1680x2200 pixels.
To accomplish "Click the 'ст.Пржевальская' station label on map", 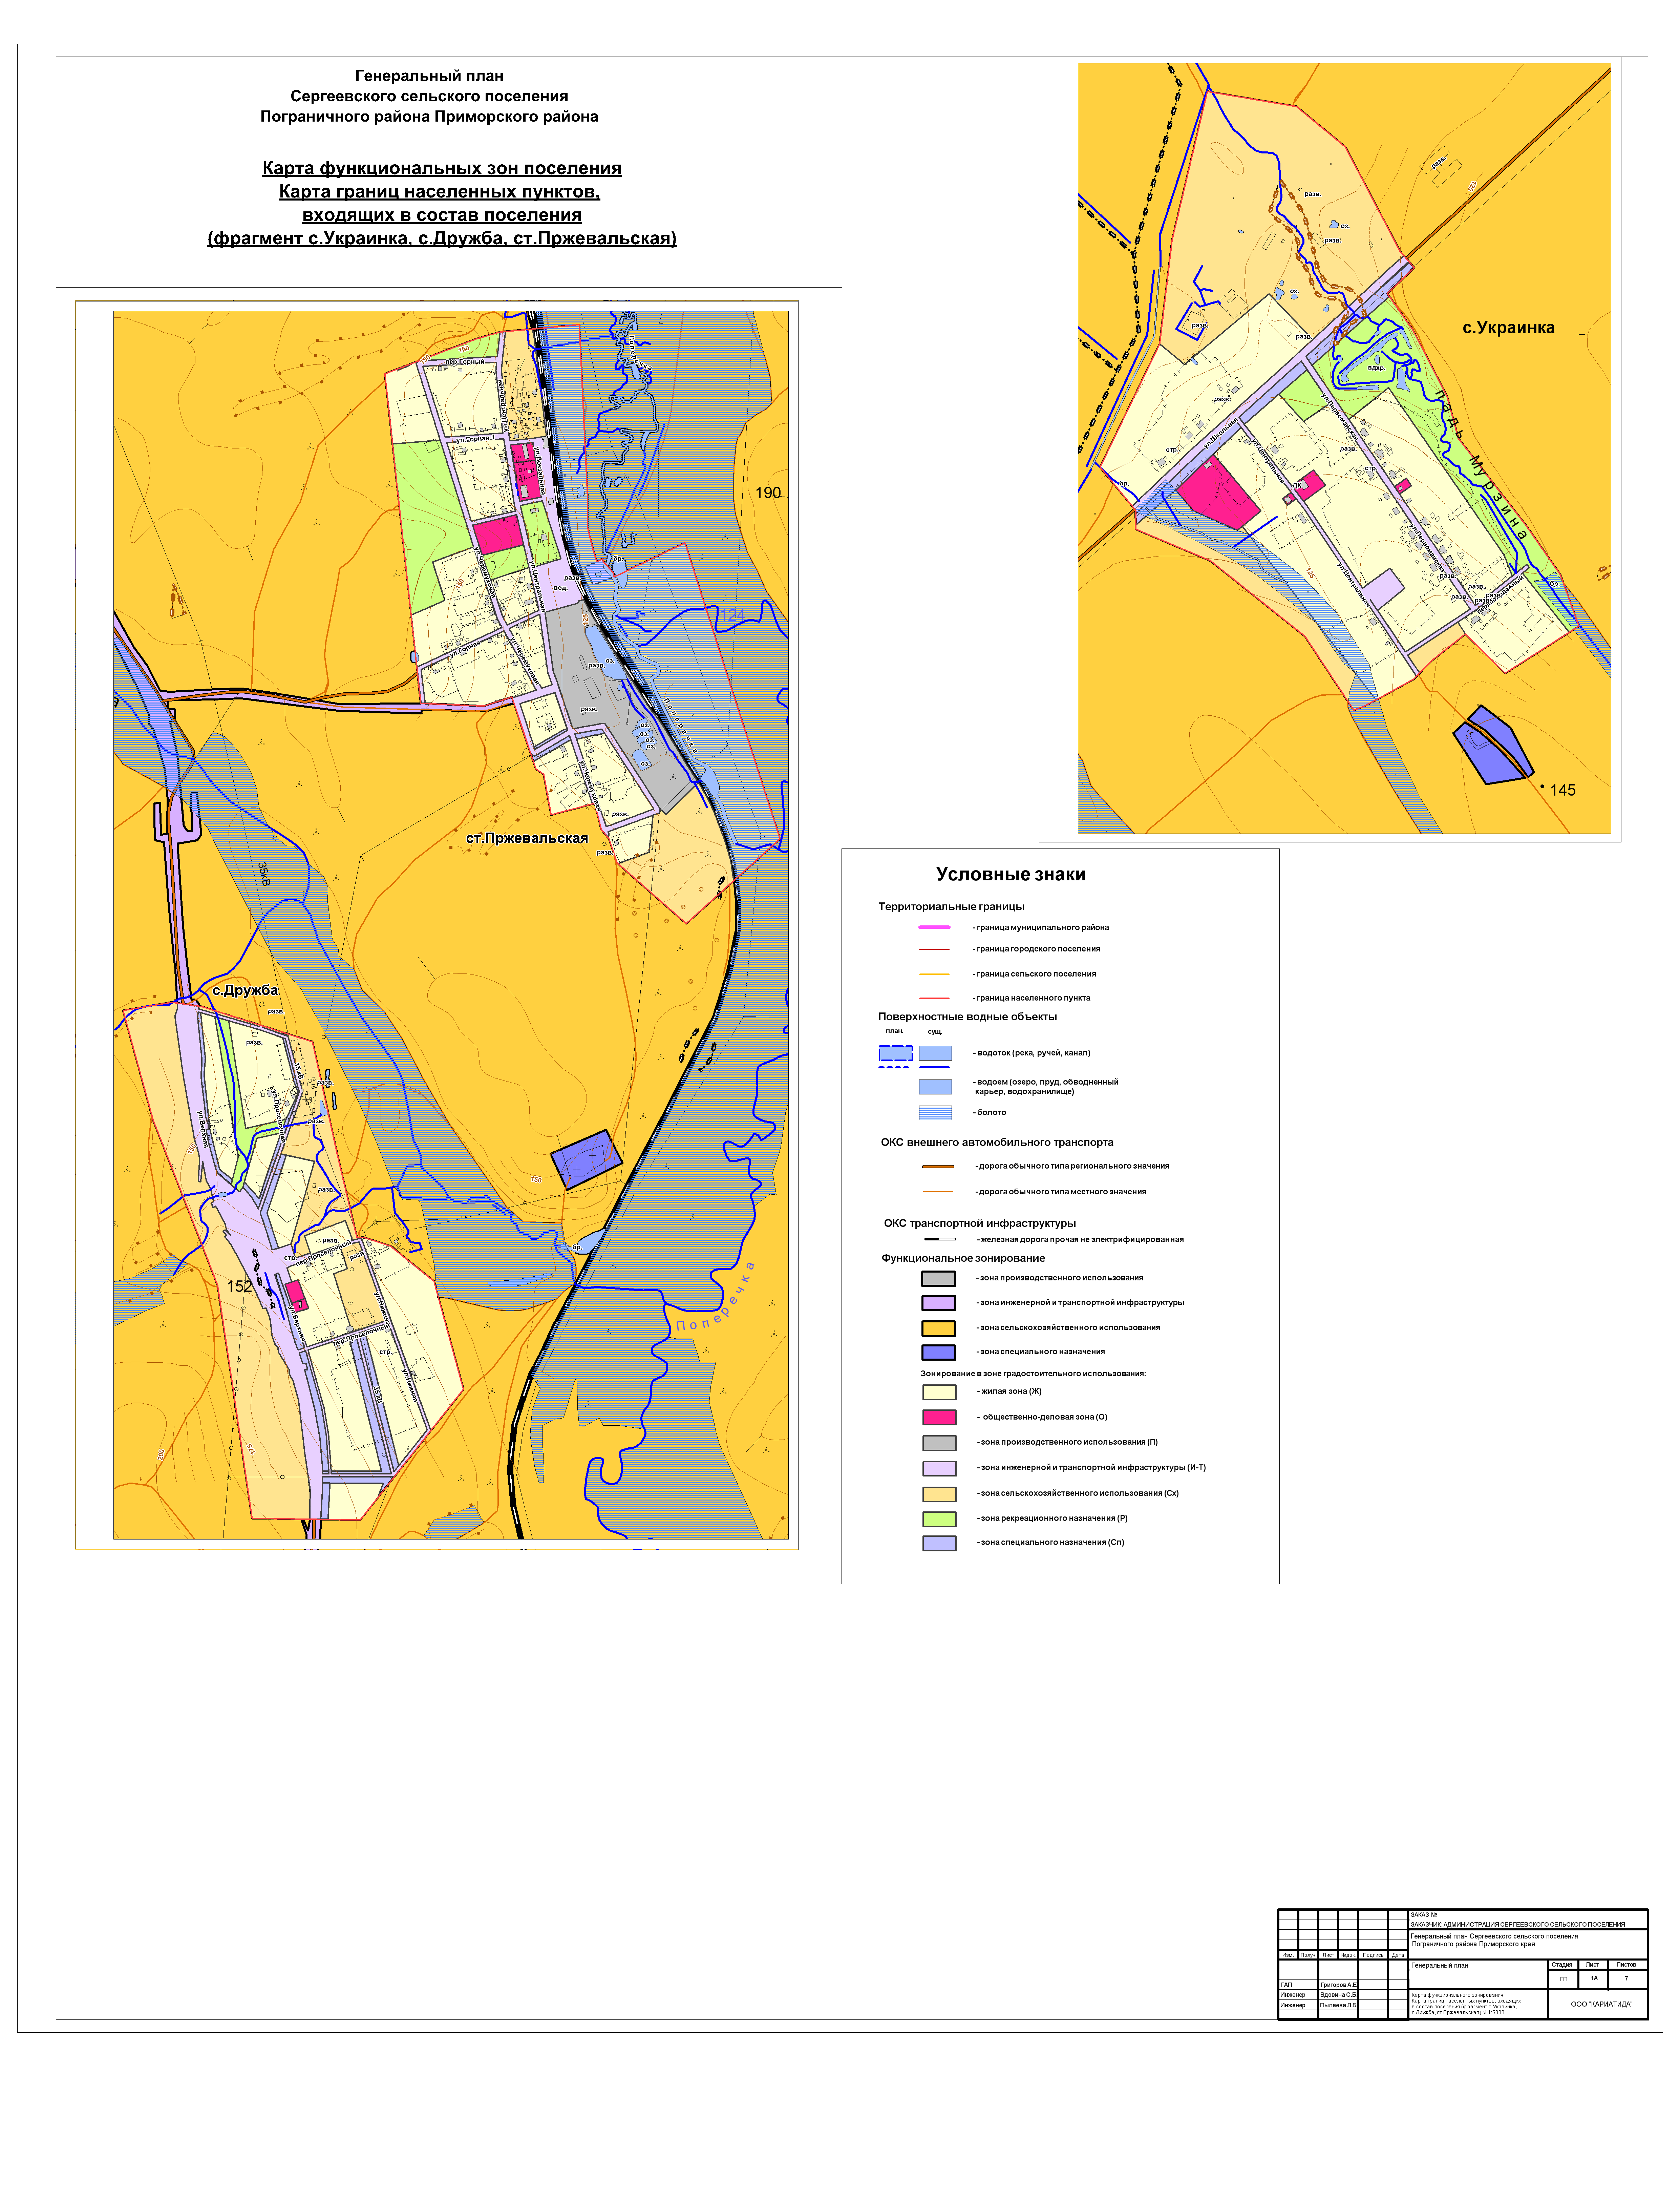I will point(527,838).
